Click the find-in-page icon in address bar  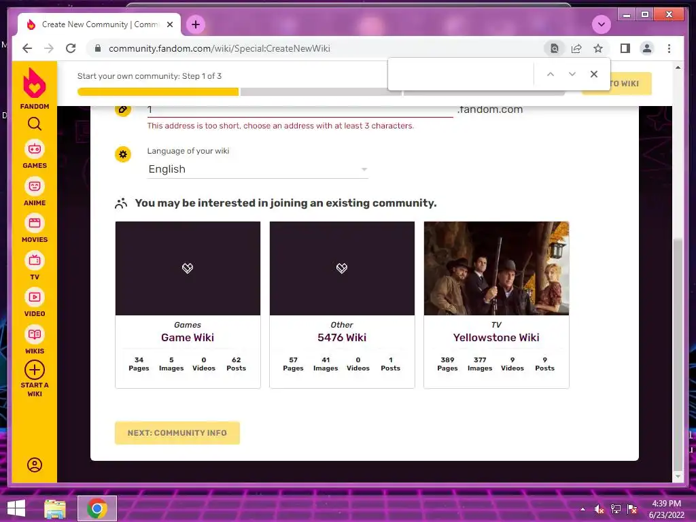tap(555, 48)
